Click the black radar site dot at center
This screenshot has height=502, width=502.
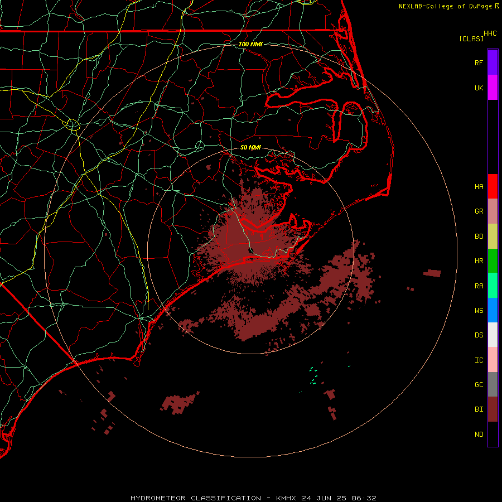252,250
